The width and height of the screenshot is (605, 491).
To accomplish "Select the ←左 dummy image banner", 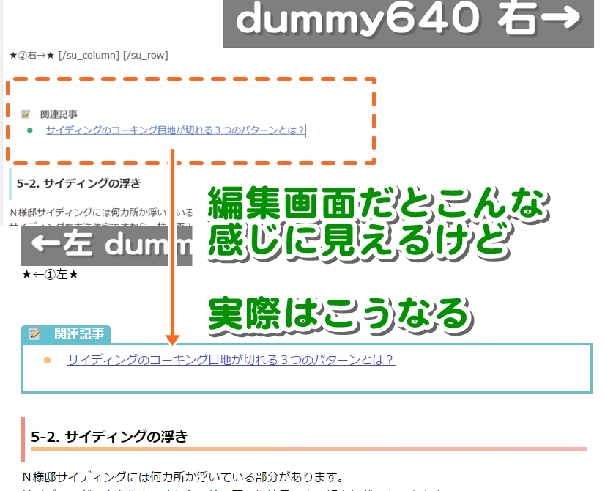I will tap(106, 245).
